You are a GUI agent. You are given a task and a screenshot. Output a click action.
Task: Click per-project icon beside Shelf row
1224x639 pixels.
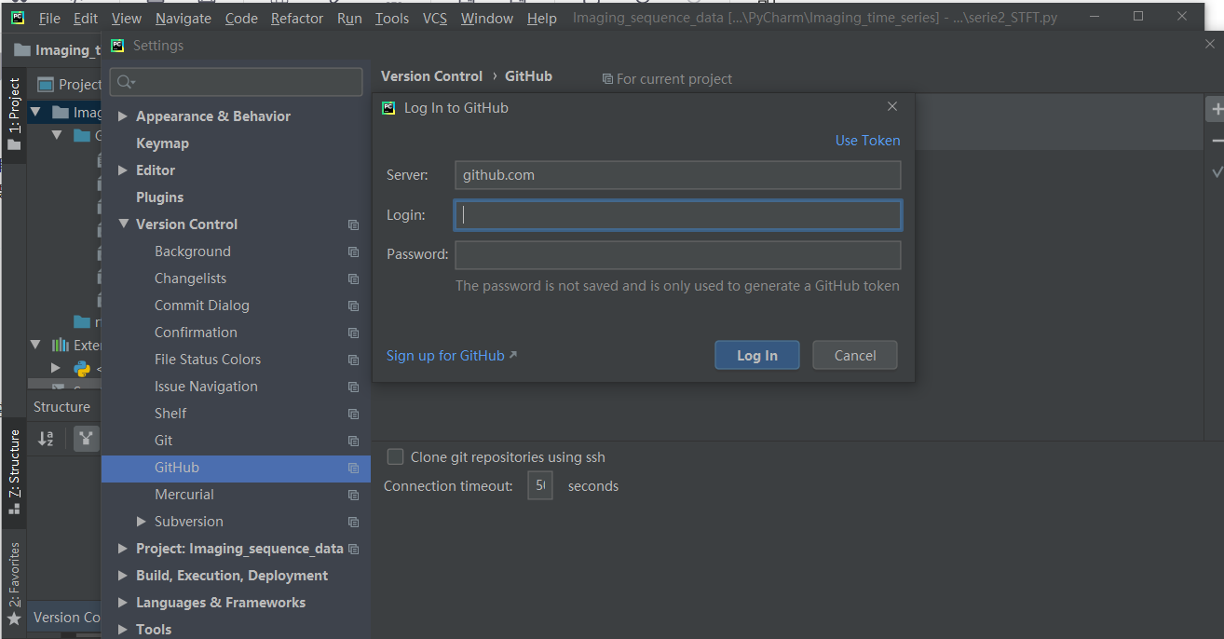pos(353,414)
